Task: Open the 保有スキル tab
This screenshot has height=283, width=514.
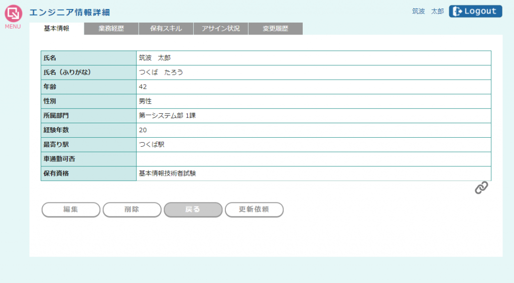Action: (166, 29)
